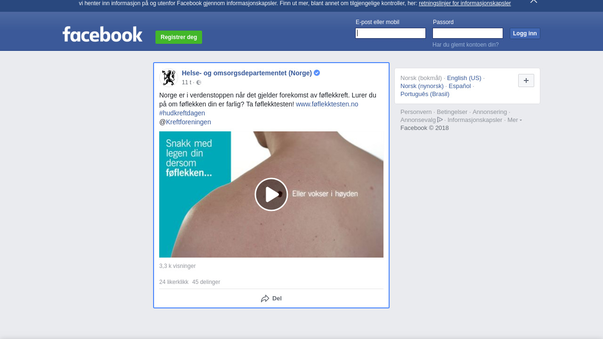Screen dimensions: 603x339
Task: Play the føflekk video
Action: [x=271, y=194]
